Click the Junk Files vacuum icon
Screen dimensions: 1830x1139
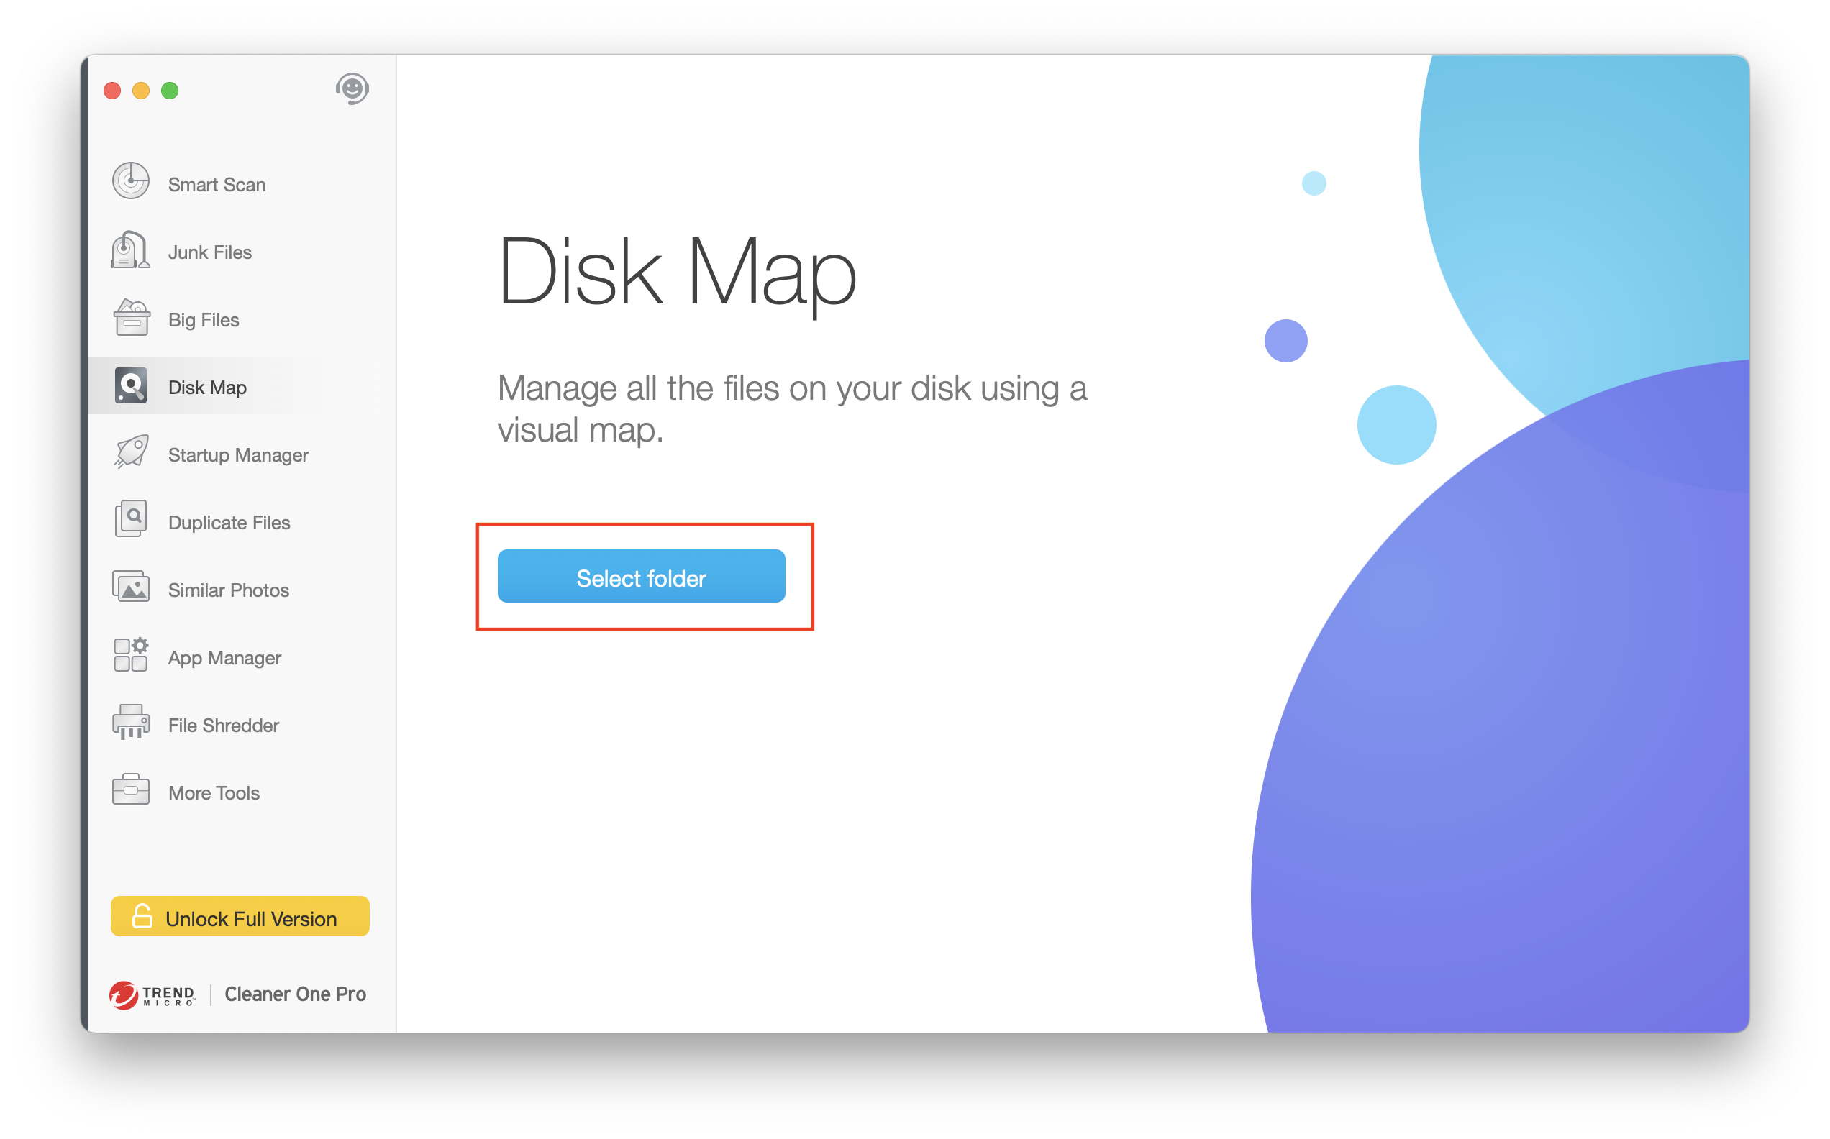pos(130,250)
